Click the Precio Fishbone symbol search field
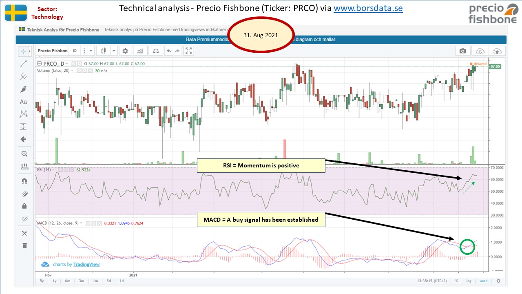The width and height of the screenshot is (522, 294). [x=52, y=51]
